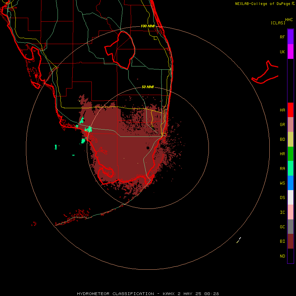Image resolution: width=296 pixels, height=296 pixels.
Task: Click the HR dark green legend swatch
Action: click(290, 154)
